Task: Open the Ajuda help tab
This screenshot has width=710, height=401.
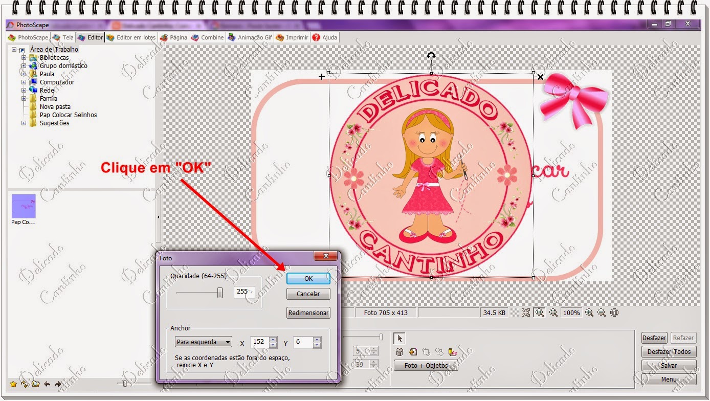Action: click(324, 37)
